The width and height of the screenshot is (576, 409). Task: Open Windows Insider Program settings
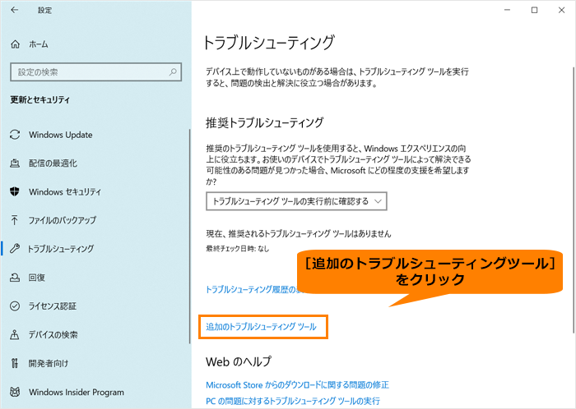[x=77, y=392]
